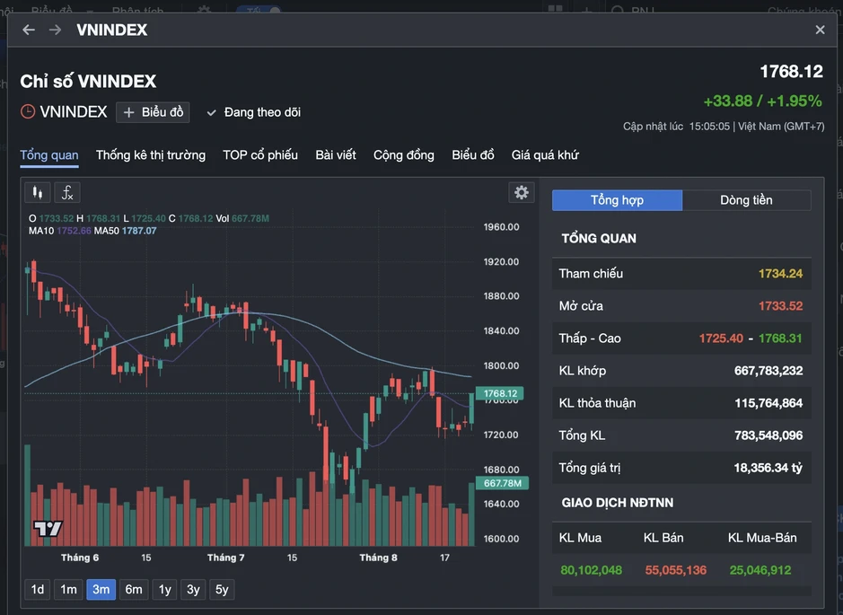
Task: Click the TradingView logo on the chart
Action: 48,529
